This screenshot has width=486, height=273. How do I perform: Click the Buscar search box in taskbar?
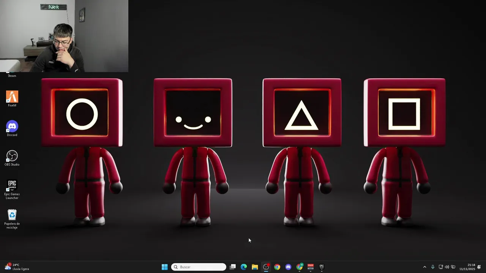[x=199, y=267]
